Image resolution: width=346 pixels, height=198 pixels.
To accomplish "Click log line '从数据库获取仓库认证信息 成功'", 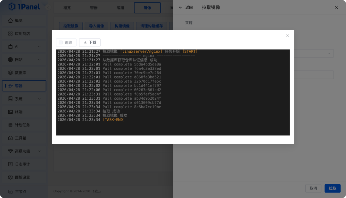I will [x=107, y=60].
